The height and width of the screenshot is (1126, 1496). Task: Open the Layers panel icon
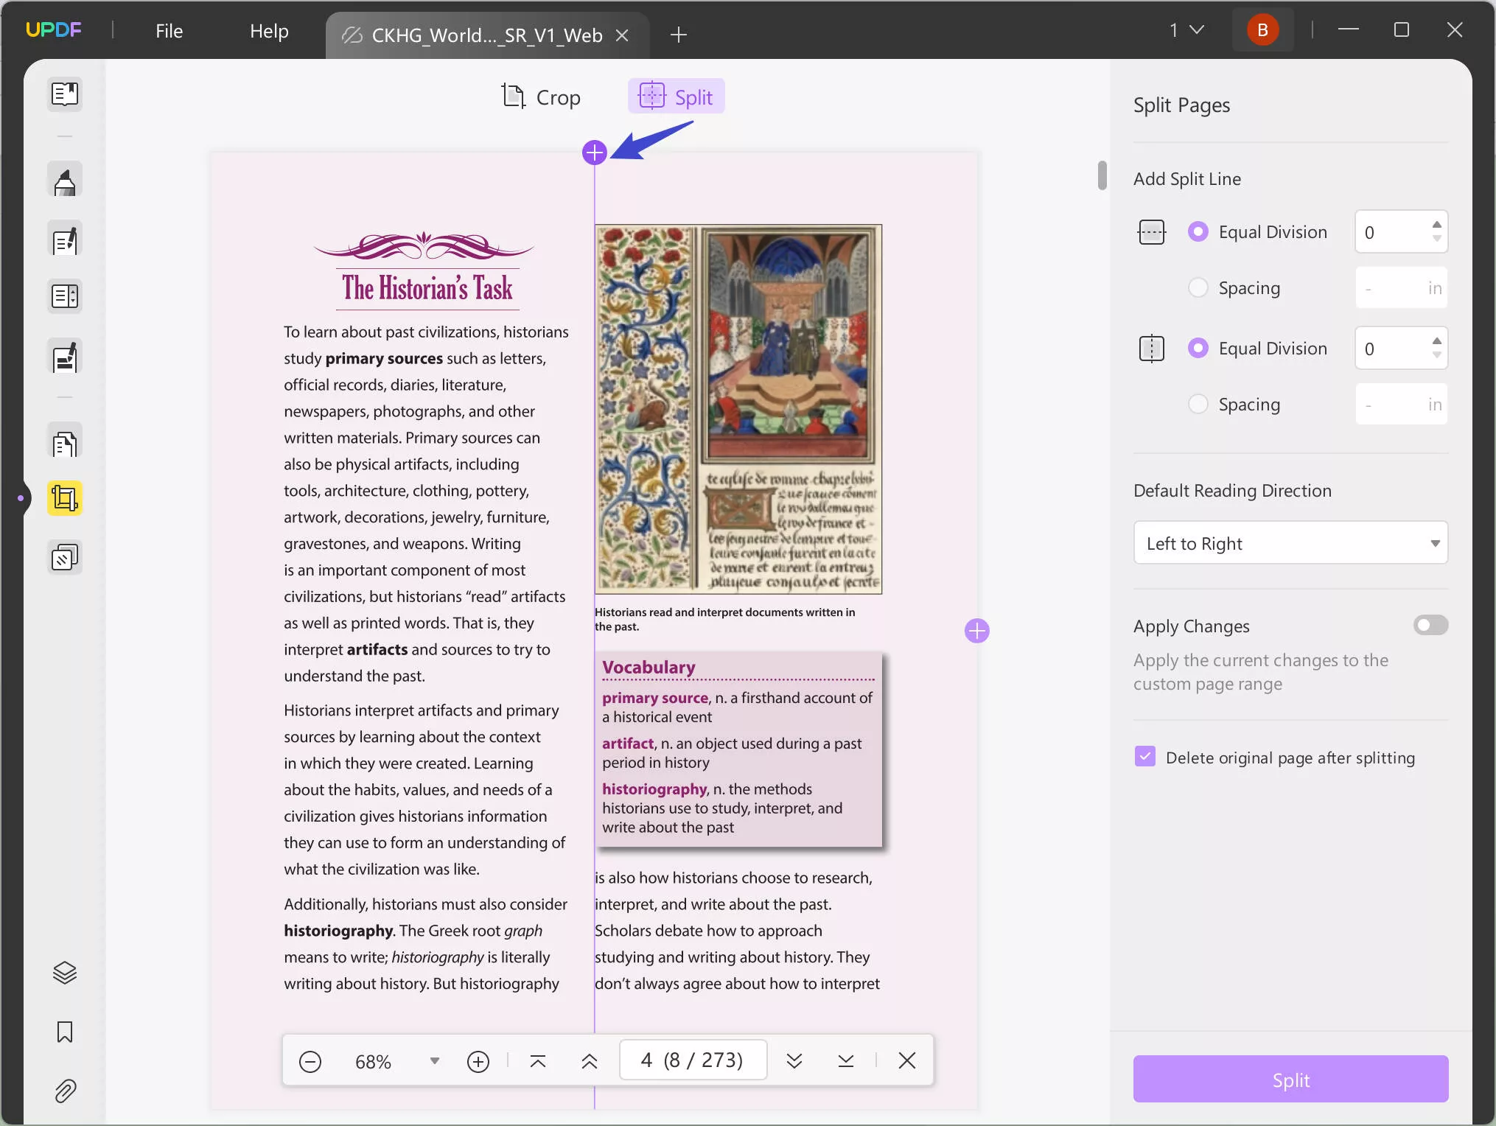click(65, 973)
